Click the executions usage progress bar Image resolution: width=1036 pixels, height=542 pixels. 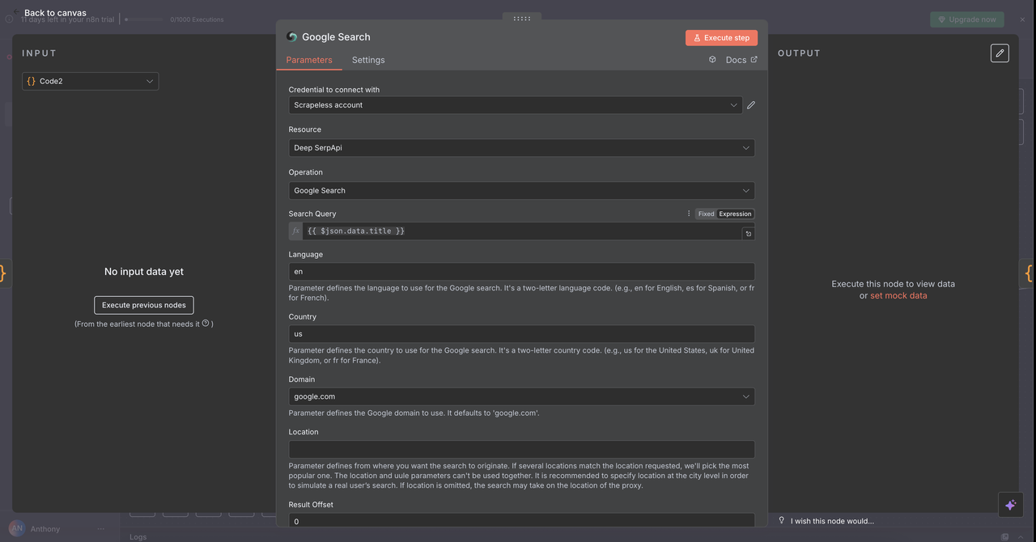(143, 19)
